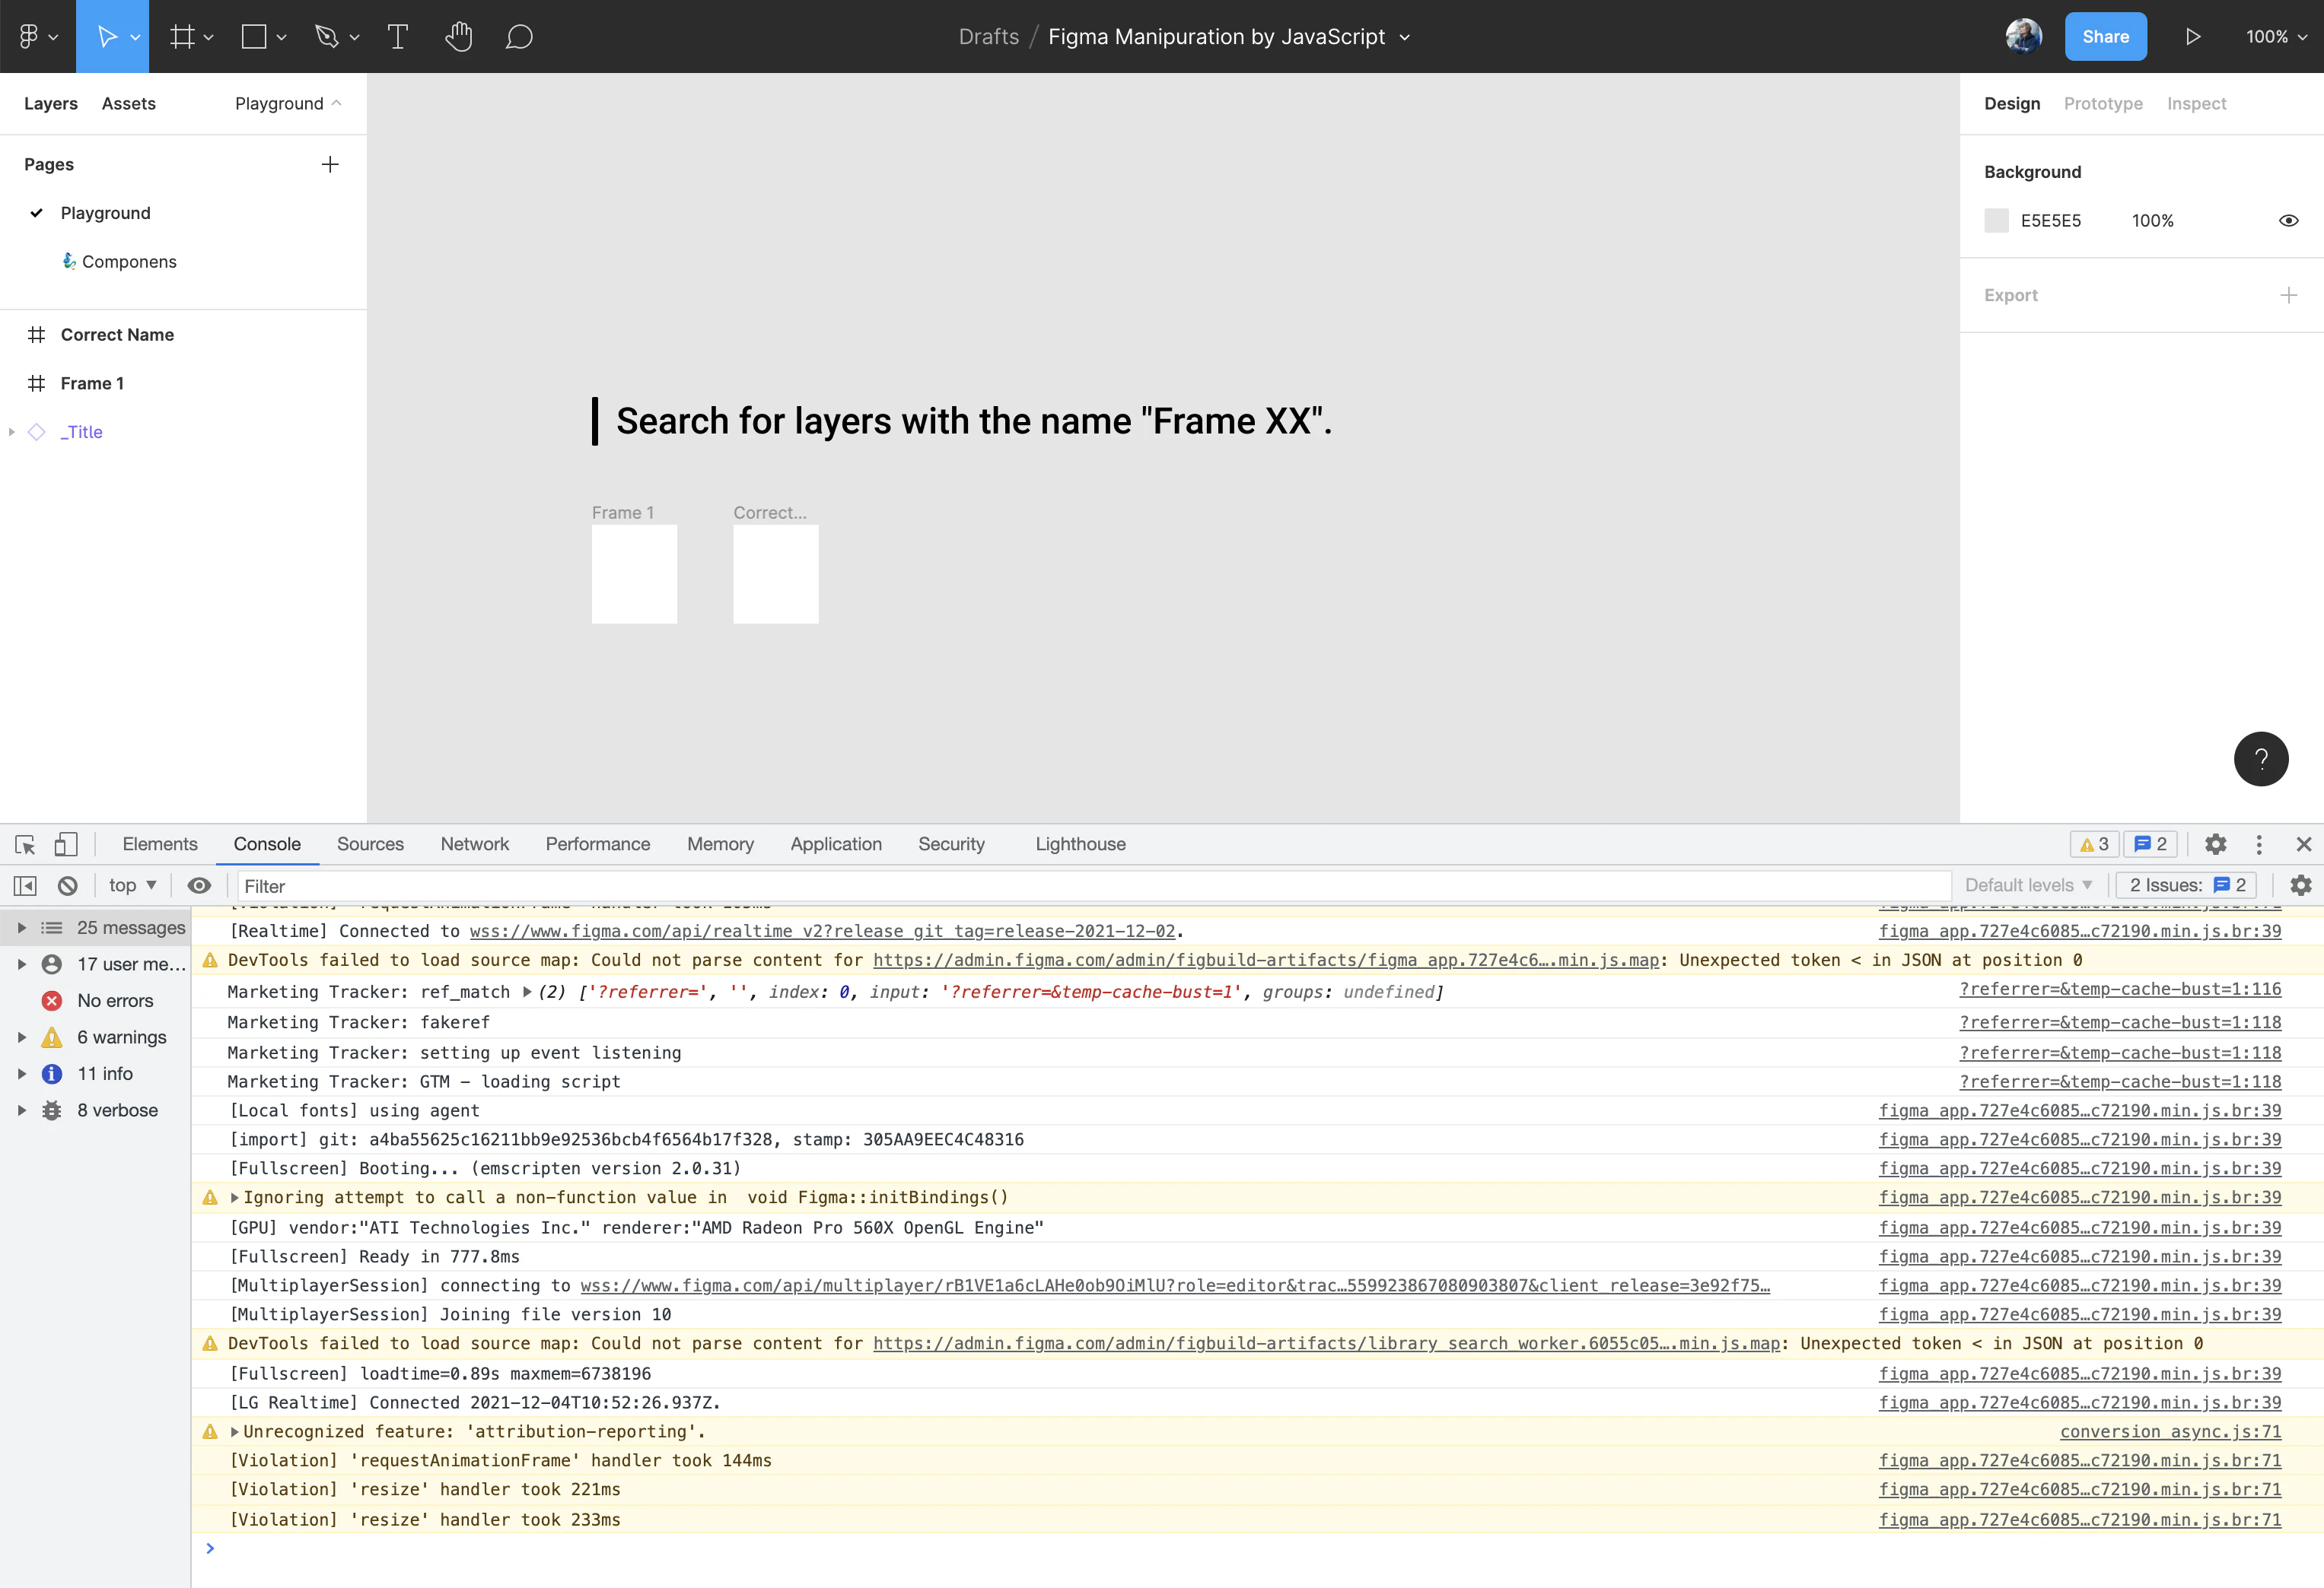Select the Hand tool
The image size is (2324, 1588).
(459, 37)
